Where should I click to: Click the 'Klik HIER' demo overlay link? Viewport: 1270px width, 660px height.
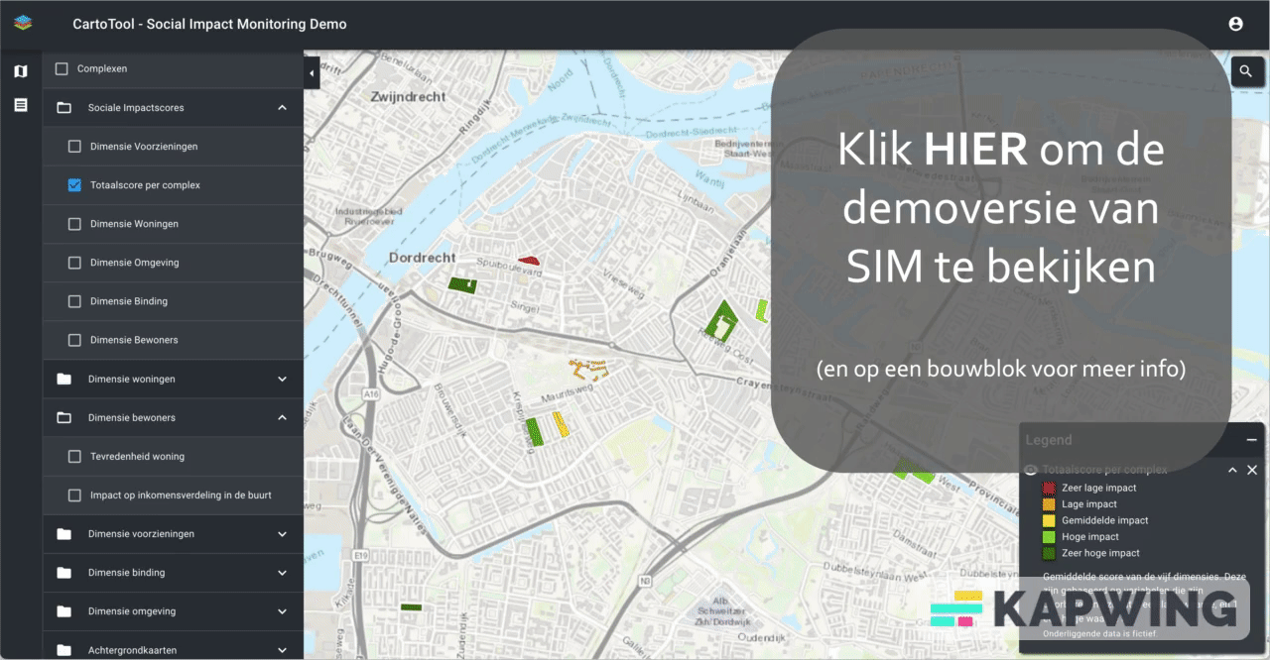coord(1001,208)
